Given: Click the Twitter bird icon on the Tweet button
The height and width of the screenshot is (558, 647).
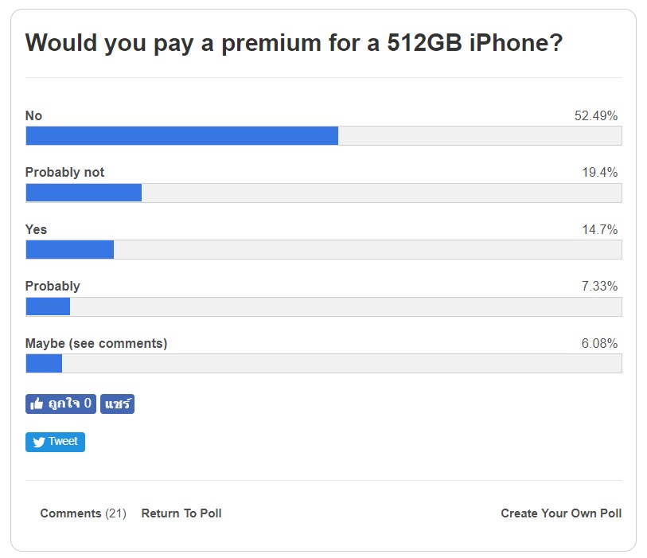Looking at the screenshot, I should 37,442.
